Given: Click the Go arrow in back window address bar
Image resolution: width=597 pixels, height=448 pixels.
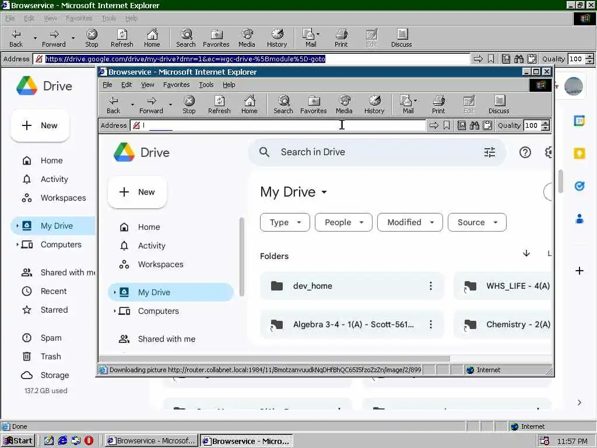Looking at the screenshot, I should [x=478, y=59].
